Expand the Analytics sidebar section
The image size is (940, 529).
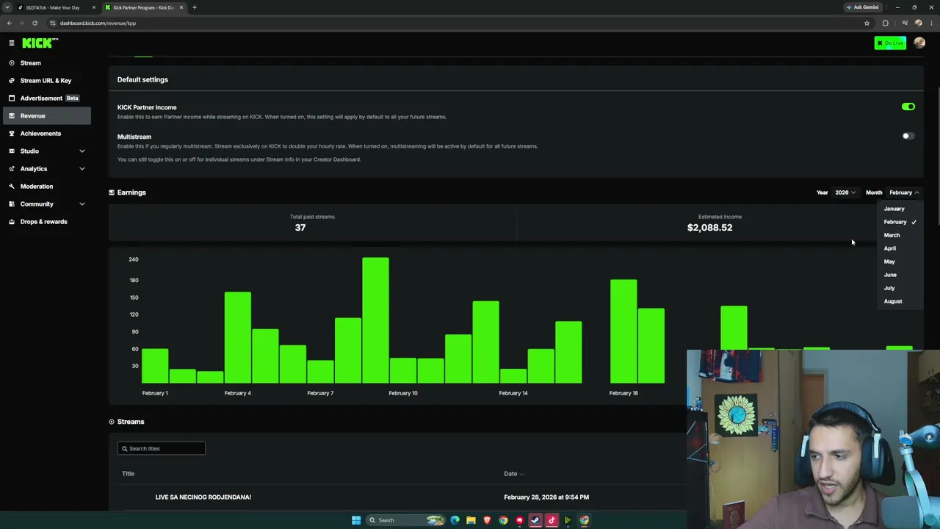click(82, 169)
